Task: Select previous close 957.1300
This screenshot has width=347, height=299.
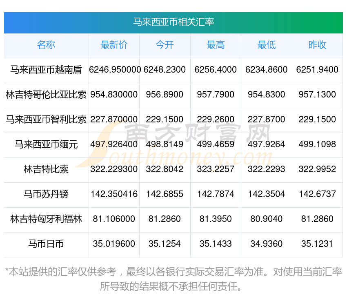Action: click(317, 95)
